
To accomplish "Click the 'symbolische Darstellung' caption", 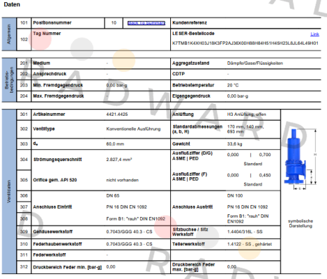I will tap(301, 223).
